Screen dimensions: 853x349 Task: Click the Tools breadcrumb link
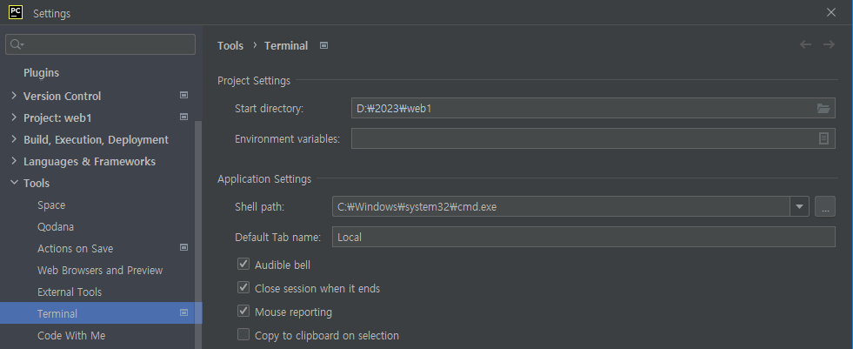230,46
